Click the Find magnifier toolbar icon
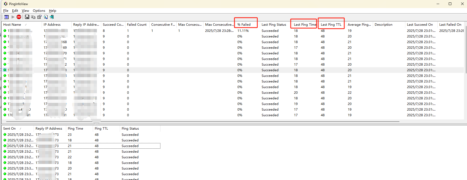 (46, 17)
